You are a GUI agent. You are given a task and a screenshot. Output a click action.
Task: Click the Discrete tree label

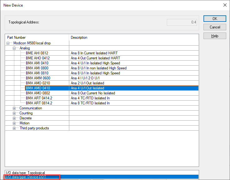click(x=26, y=118)
